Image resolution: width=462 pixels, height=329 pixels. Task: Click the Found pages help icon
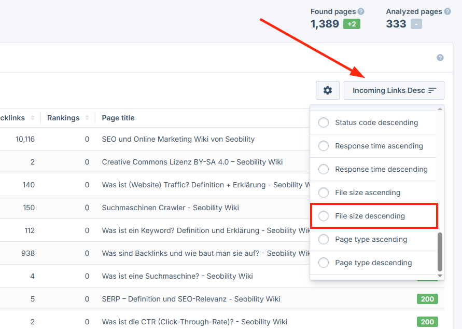click(x=361, y=11)
